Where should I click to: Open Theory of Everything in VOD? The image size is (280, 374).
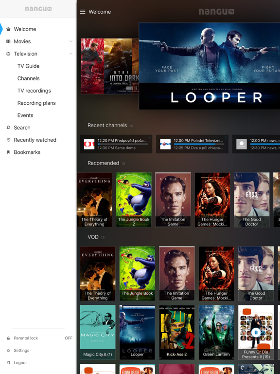(x=98, y=274)
